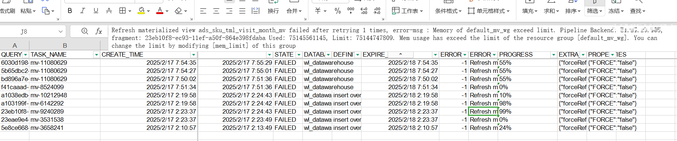The height and width of the screenshot is (141, 677).
Task: Select column A header
Action: pos(15,46)
